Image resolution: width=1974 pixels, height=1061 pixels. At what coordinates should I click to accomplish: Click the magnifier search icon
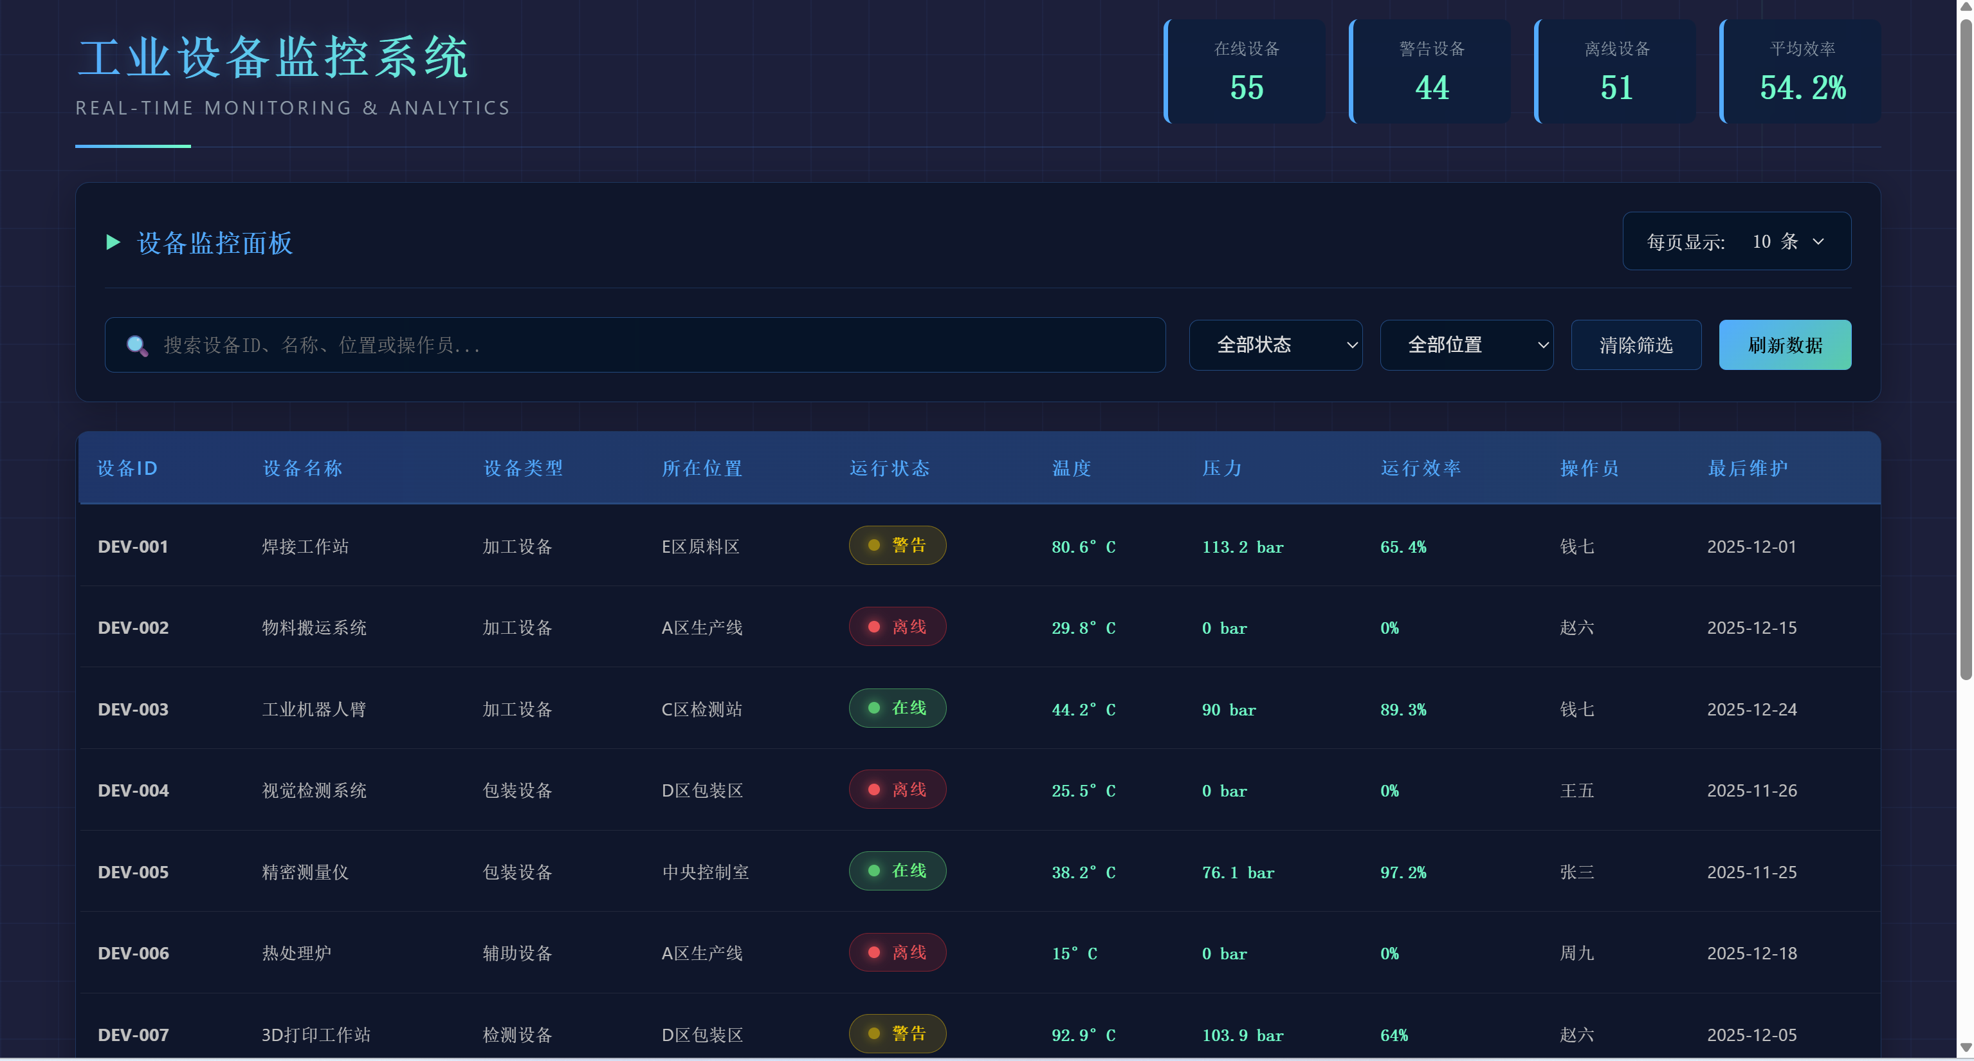pyautogui.click(x=137, y=346)
